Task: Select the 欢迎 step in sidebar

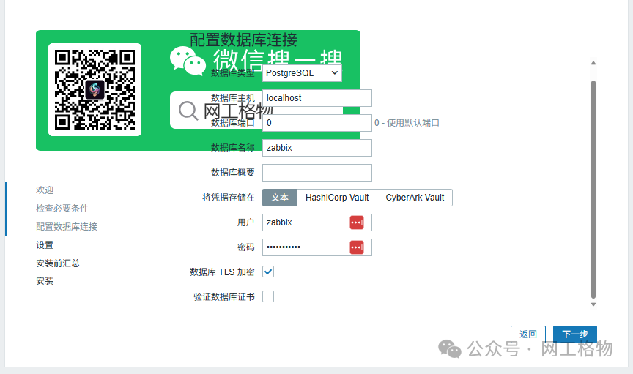Action: [x=45, y=190]
